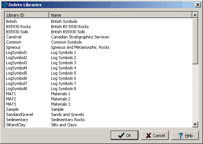Image resolution: width=203 pixels, height=144 pixels.
Task: Click the name British BS 5930 Rocks
Action: [x=70, y=27]
